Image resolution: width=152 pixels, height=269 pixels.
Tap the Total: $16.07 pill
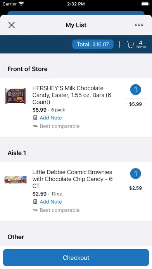(93, 44)
